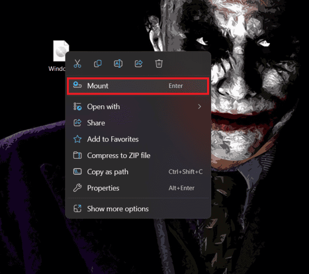Open the Show more options text entry
The height and width of the screenshot is (274, 309).
(117, 209)
